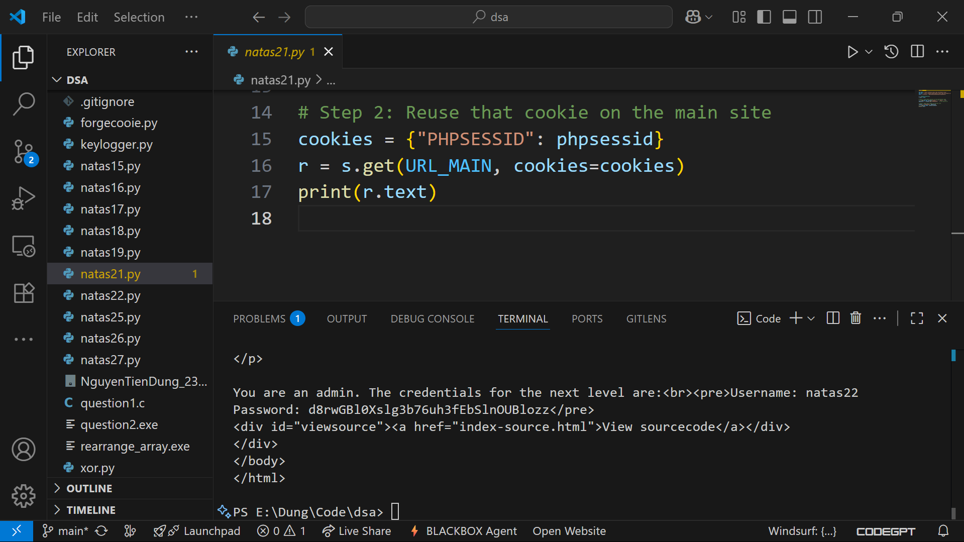Switch to the PROBLEMS tab
The width and height of the screenshot is (964, 542).
pyautogui.click(x=259, y=319)
